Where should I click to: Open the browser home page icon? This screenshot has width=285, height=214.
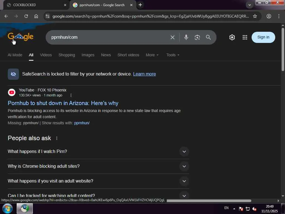click(36, 16)
